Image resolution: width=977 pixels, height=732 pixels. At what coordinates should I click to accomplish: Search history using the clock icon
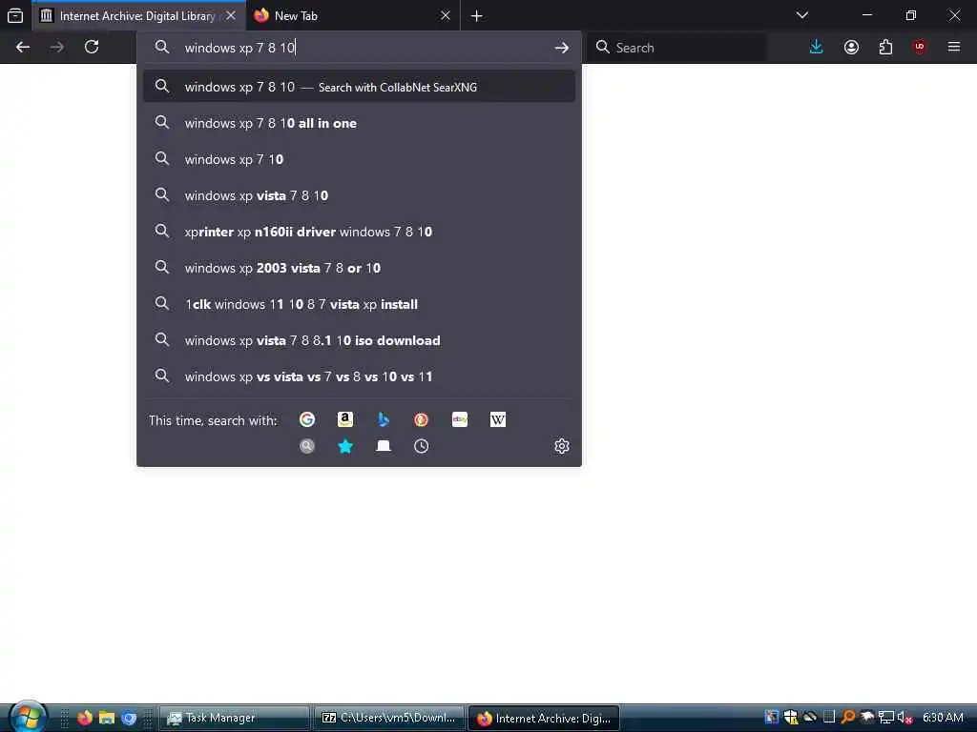pos(421,446)
